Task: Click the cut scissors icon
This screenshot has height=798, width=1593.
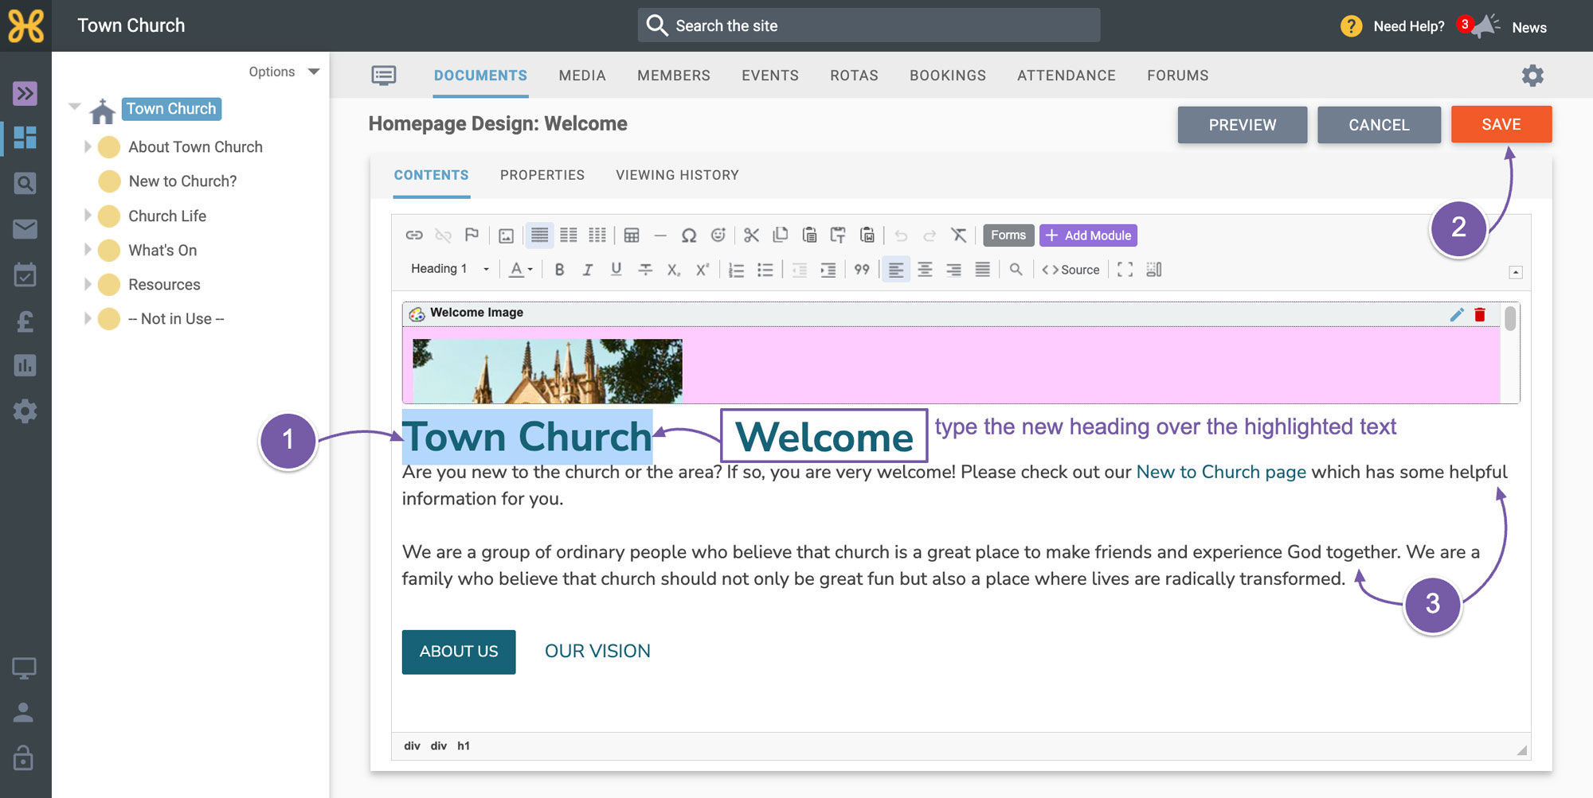Action: (751, 236)
